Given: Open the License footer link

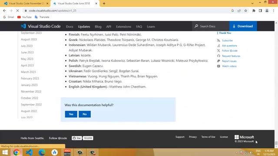Looking at the screenshot, I should click(224, 137).
